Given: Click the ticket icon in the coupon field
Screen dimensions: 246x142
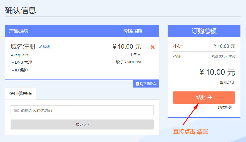Looking at the screenshot, I should [x=16, y=110].
